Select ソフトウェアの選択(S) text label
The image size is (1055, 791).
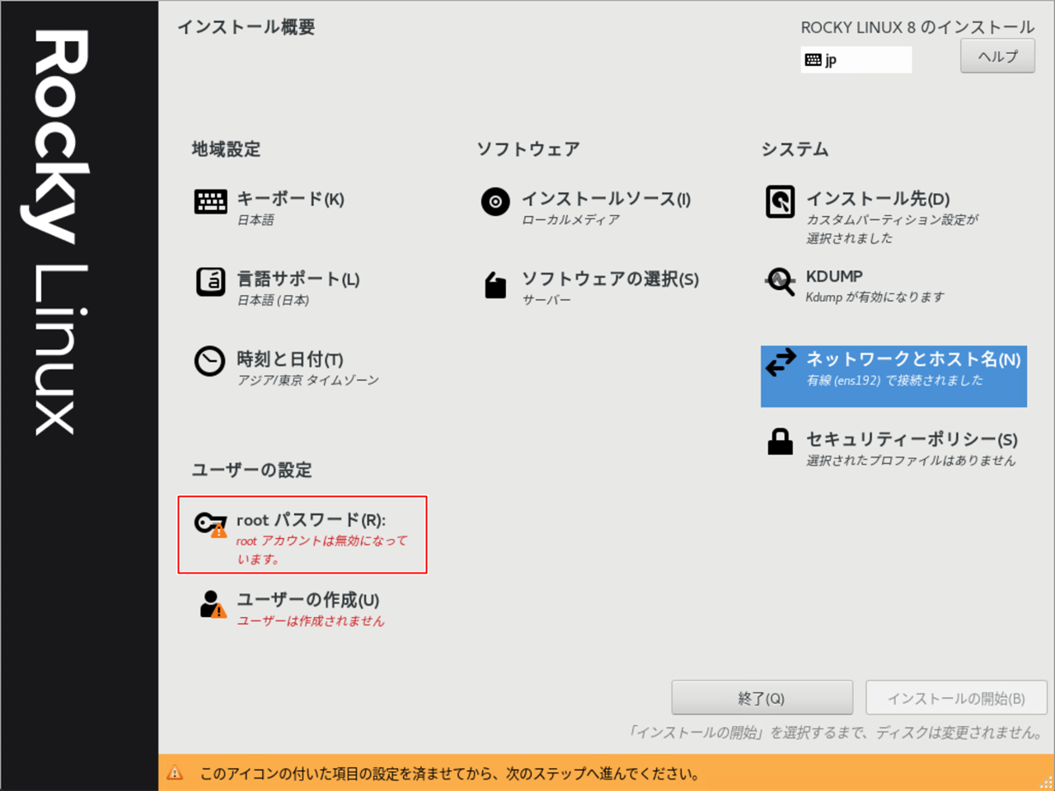pos(610,279)
